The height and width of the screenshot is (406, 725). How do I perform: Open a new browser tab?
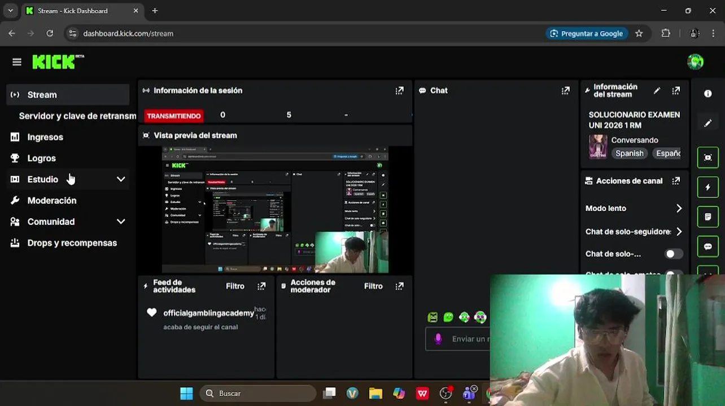155,11
